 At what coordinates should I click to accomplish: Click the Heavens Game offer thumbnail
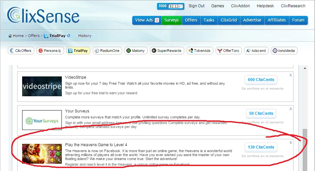(42, 154)
